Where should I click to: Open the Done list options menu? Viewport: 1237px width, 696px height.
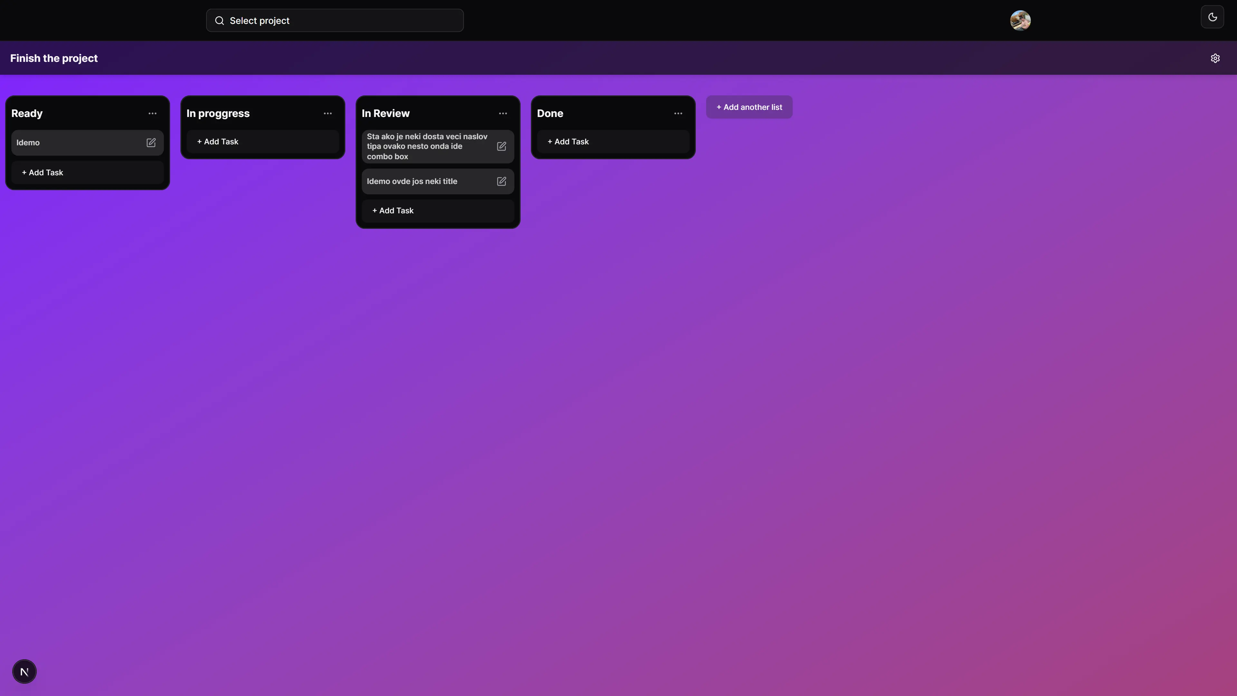click(678, 113)
